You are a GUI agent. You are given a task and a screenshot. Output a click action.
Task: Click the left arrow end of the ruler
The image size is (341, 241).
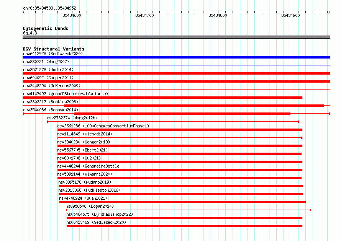click(24, 12)
